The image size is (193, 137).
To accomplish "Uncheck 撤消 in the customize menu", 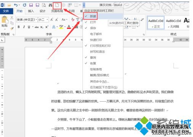I will [103, 57].
